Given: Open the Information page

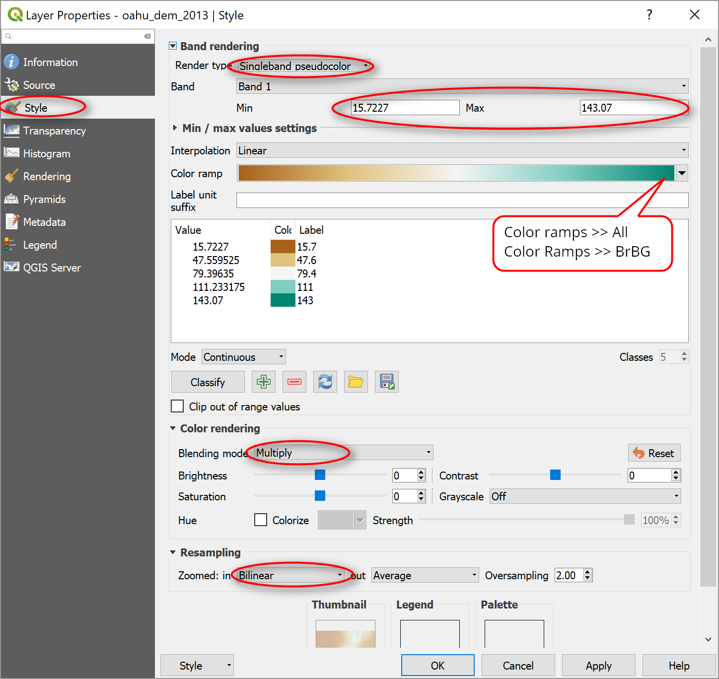Looking at the screenshot, I should point(50,62).
